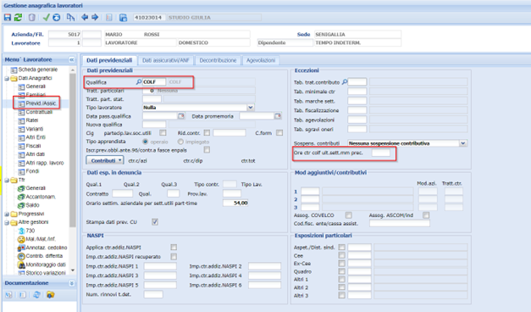Toggle Rid.contr. checkbox
Viewport: 531px width, 312px height.
click(x=207, y=132)
